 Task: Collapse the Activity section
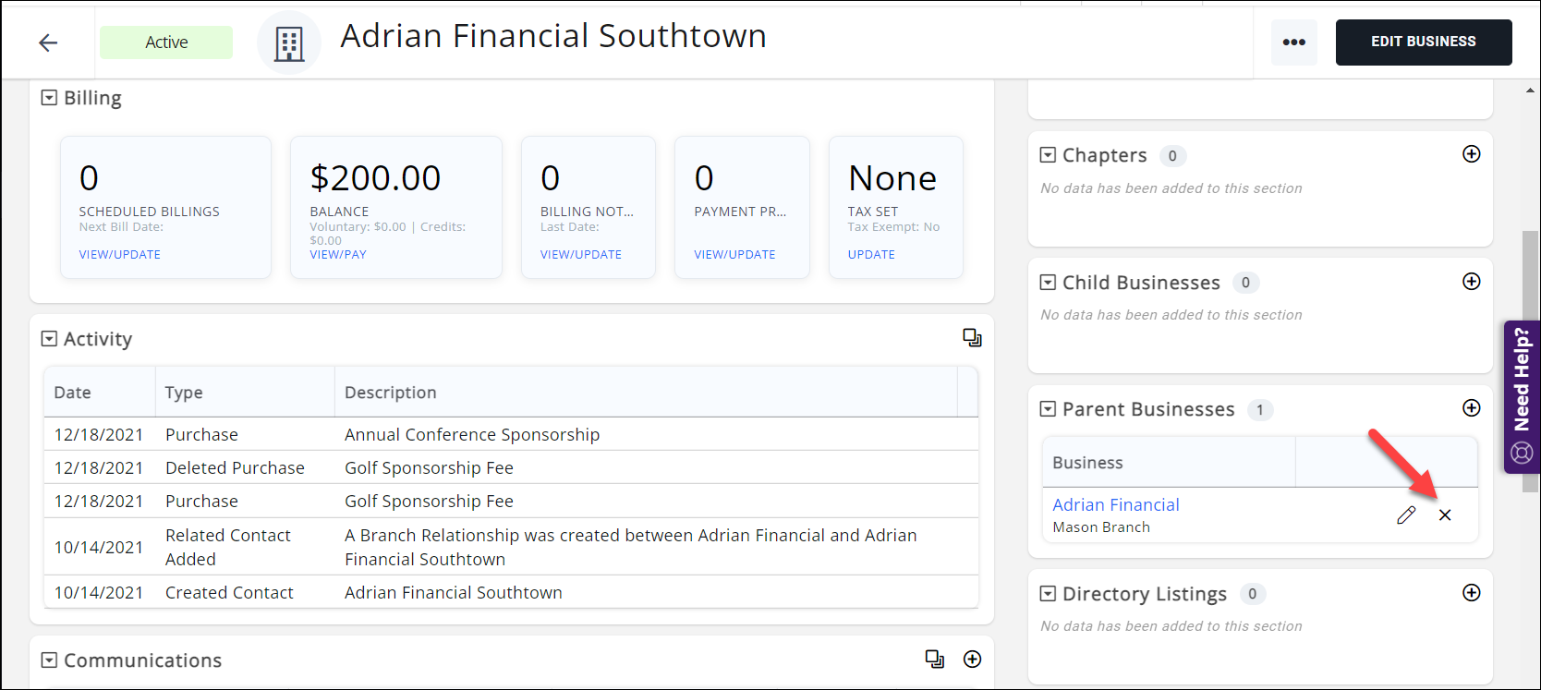pos(49,339)
